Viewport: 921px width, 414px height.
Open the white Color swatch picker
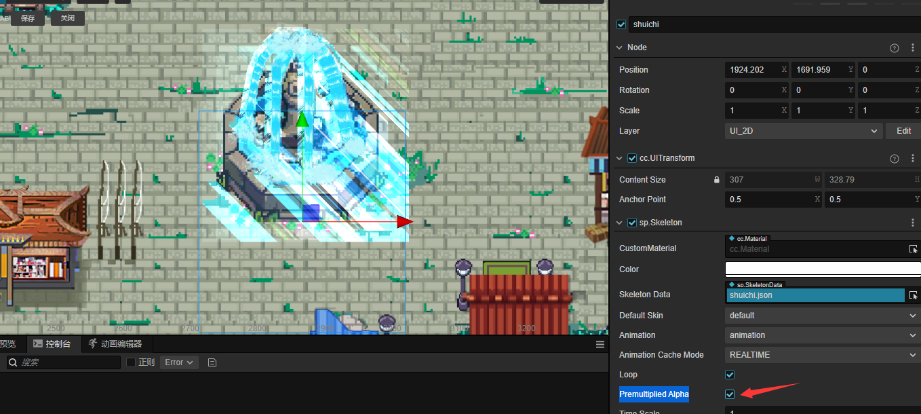click(823, 269)
